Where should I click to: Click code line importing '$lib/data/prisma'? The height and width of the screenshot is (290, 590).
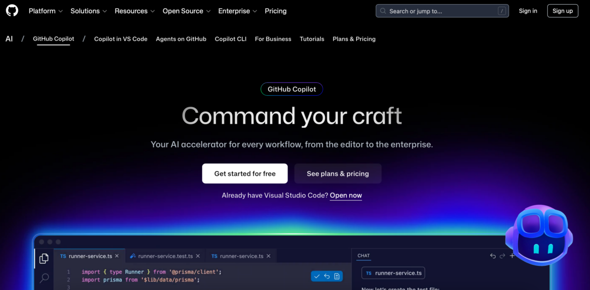[140, 279]
